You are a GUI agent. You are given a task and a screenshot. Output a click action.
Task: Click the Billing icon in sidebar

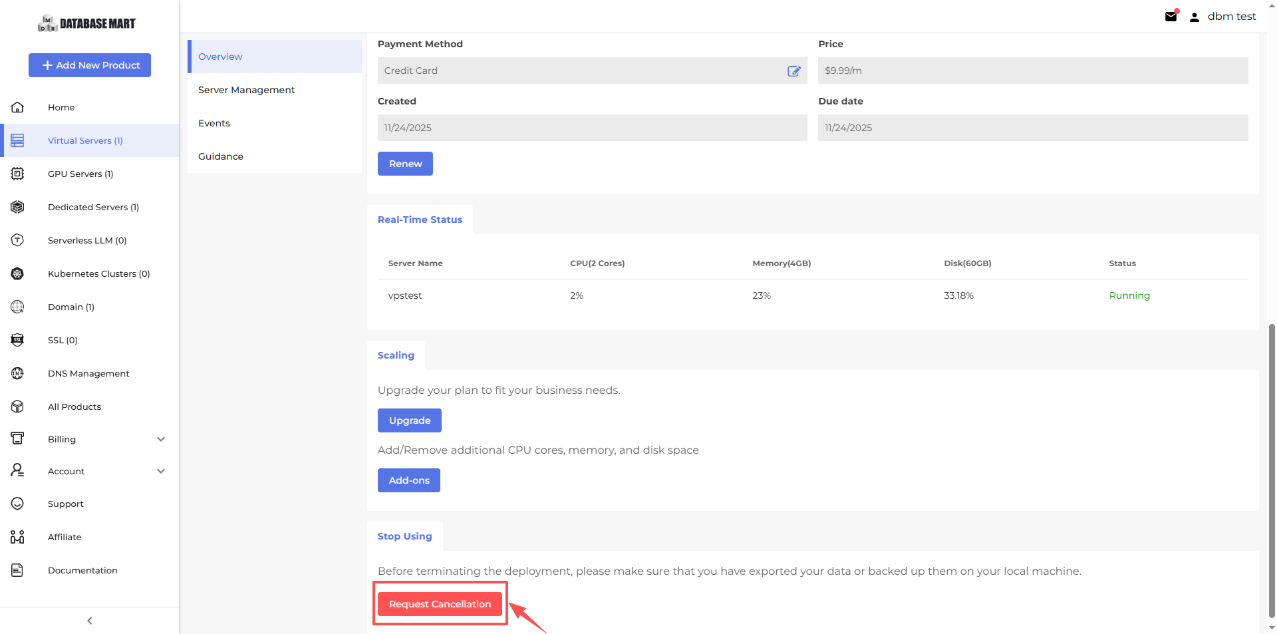tap(17, 438)
